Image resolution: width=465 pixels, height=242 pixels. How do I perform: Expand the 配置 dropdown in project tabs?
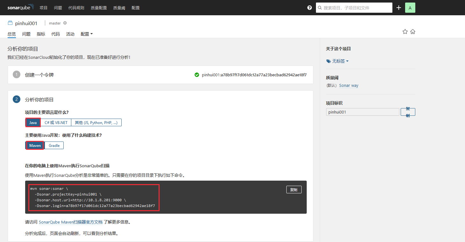(87, 34)
